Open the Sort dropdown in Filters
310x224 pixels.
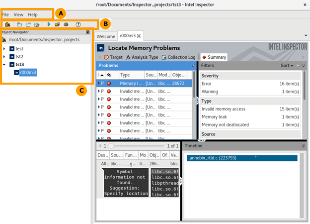point(286,65)
